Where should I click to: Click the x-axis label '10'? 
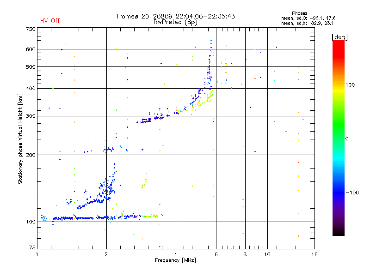(x=267, y=254)
